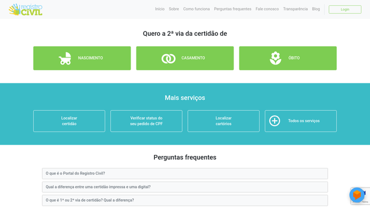Open the Fale conosco page
The height and width of the screenshot is (208, 370).
(267, 9)
